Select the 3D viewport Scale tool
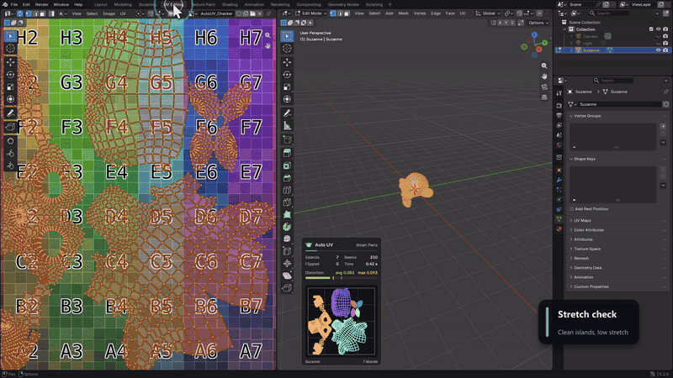This screenshot has width=673, height=378. pyautogui.click(x=287, y=87)
